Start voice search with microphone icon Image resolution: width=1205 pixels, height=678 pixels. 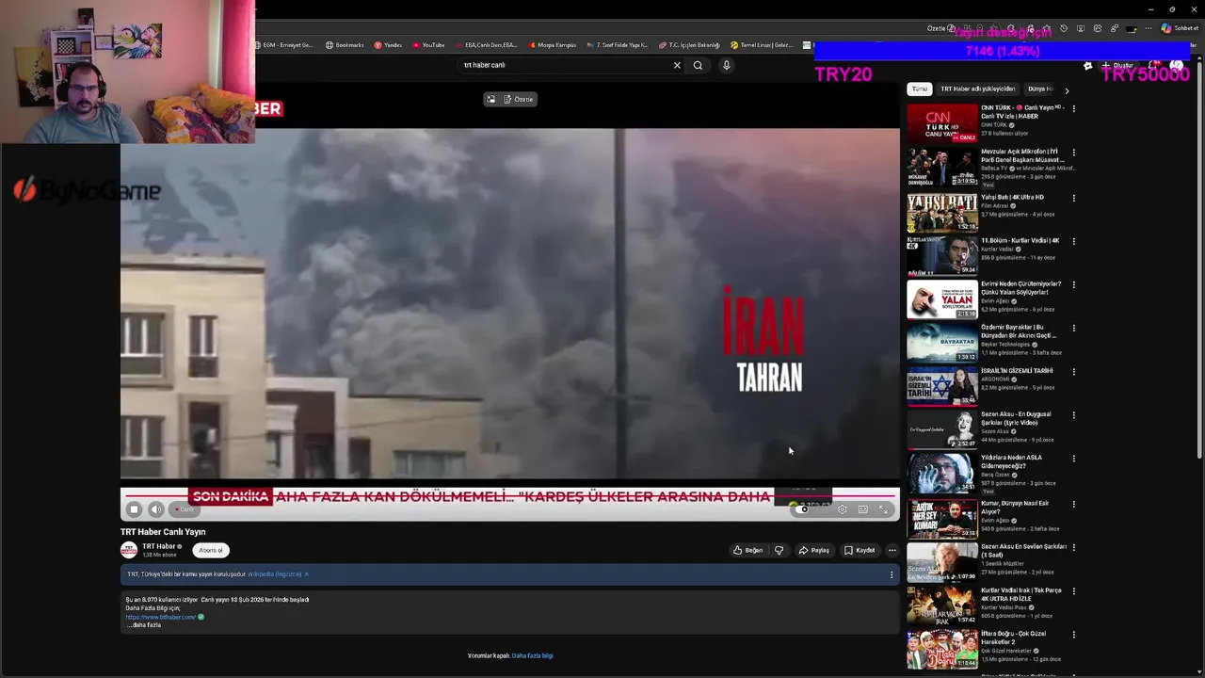(726, 65)
